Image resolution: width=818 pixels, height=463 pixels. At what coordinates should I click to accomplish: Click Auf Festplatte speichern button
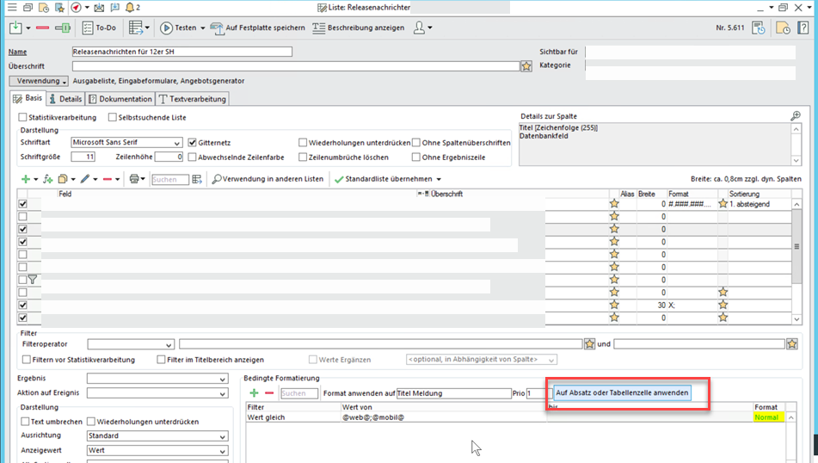point(258,28)
